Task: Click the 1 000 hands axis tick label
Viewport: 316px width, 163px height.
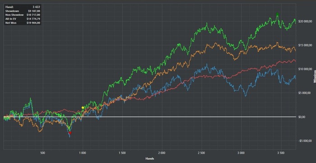Action: tap(83, 153)
